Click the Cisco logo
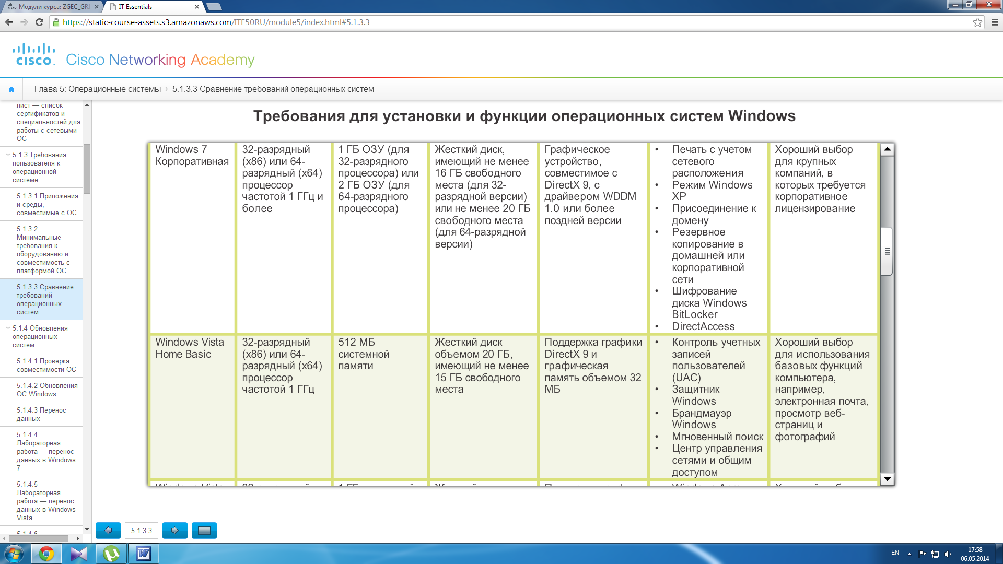 34,54
